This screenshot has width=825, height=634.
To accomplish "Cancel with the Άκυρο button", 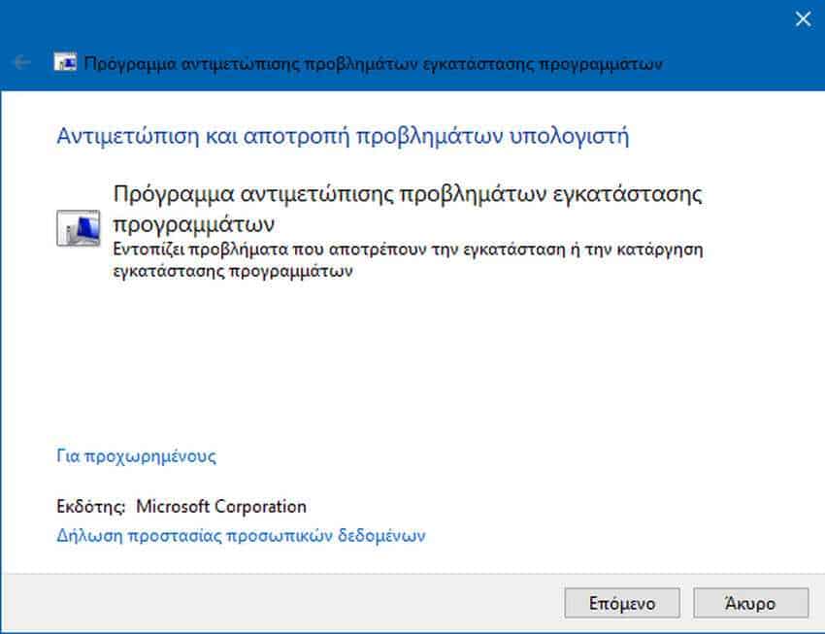I will 751,603.
